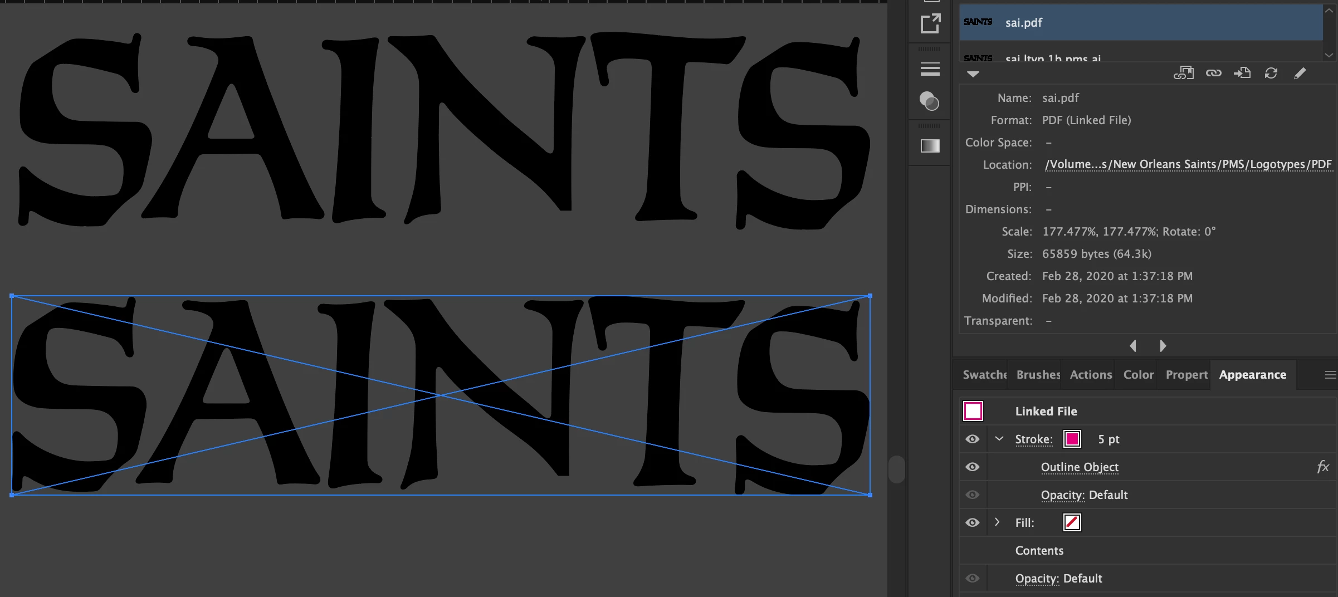Click the 5 pt stroke weight value

click(1109, 439)
